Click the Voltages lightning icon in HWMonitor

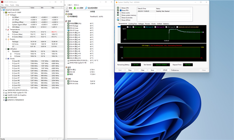tap(8, 15)
